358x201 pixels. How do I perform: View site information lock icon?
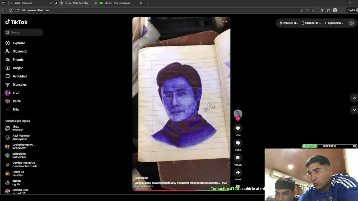pyautogui.click(x=18, y=10)
